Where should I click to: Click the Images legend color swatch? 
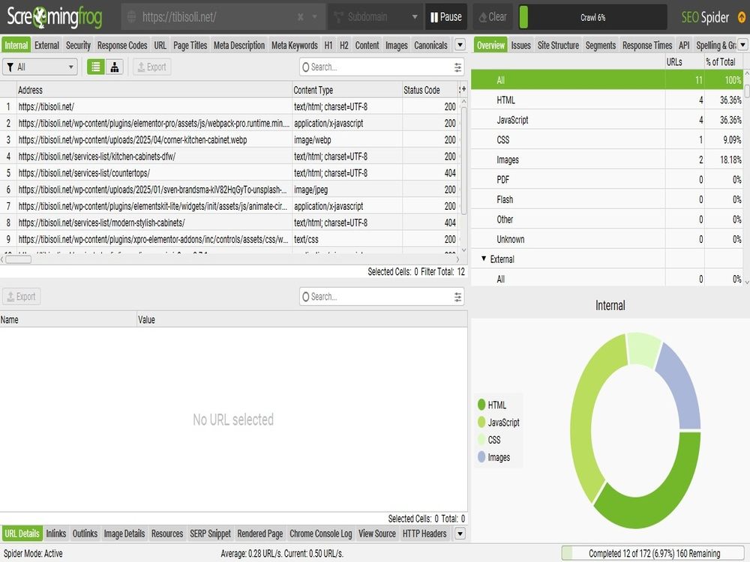pos(481,457)
